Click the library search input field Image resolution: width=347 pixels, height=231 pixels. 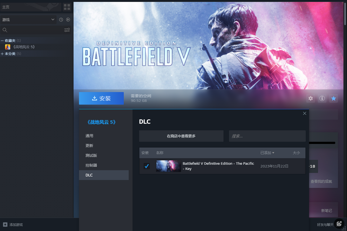pyautogui.click(x=36, y=30)
